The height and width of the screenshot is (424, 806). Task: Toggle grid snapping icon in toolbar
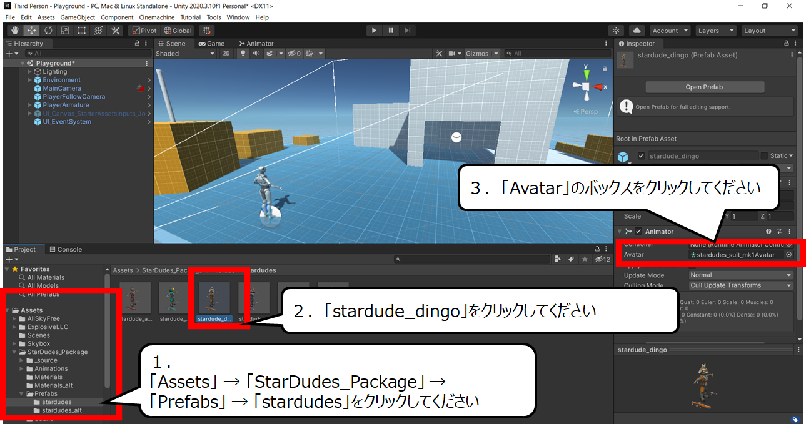click(207, 30)
